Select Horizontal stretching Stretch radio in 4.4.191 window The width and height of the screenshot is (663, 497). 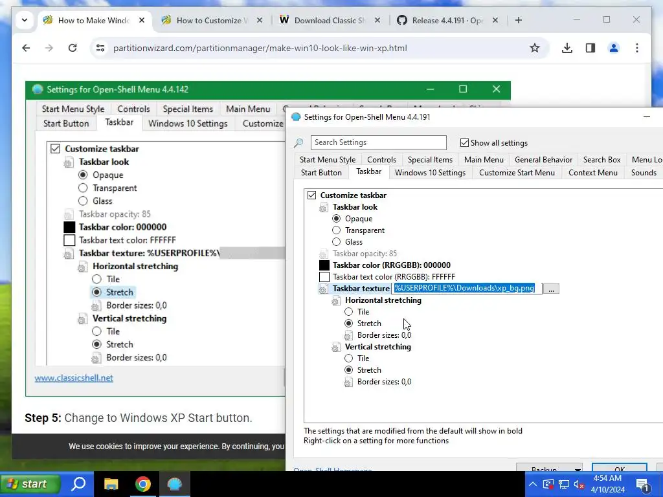tap(348, 324)
